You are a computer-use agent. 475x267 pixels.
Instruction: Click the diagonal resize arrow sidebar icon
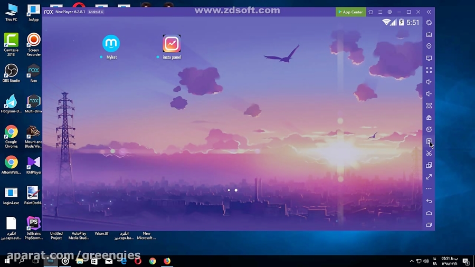pos(429,177)
